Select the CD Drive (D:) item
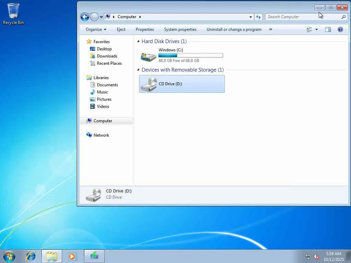Screen dimensions: 351x263 182,84
